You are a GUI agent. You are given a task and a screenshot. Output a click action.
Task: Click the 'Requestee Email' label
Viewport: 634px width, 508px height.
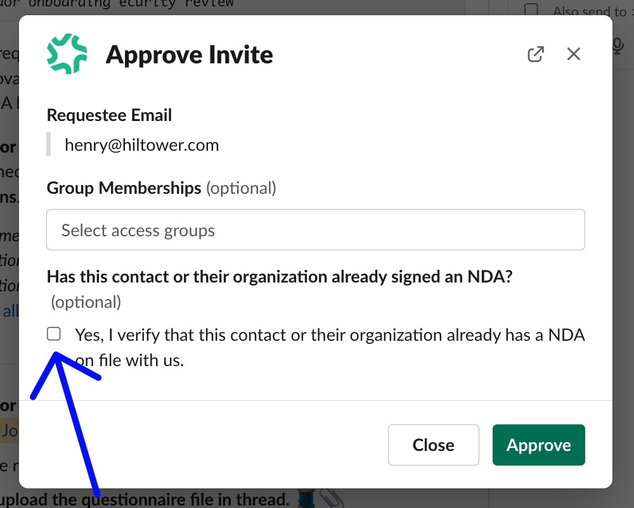coord(109,115)
